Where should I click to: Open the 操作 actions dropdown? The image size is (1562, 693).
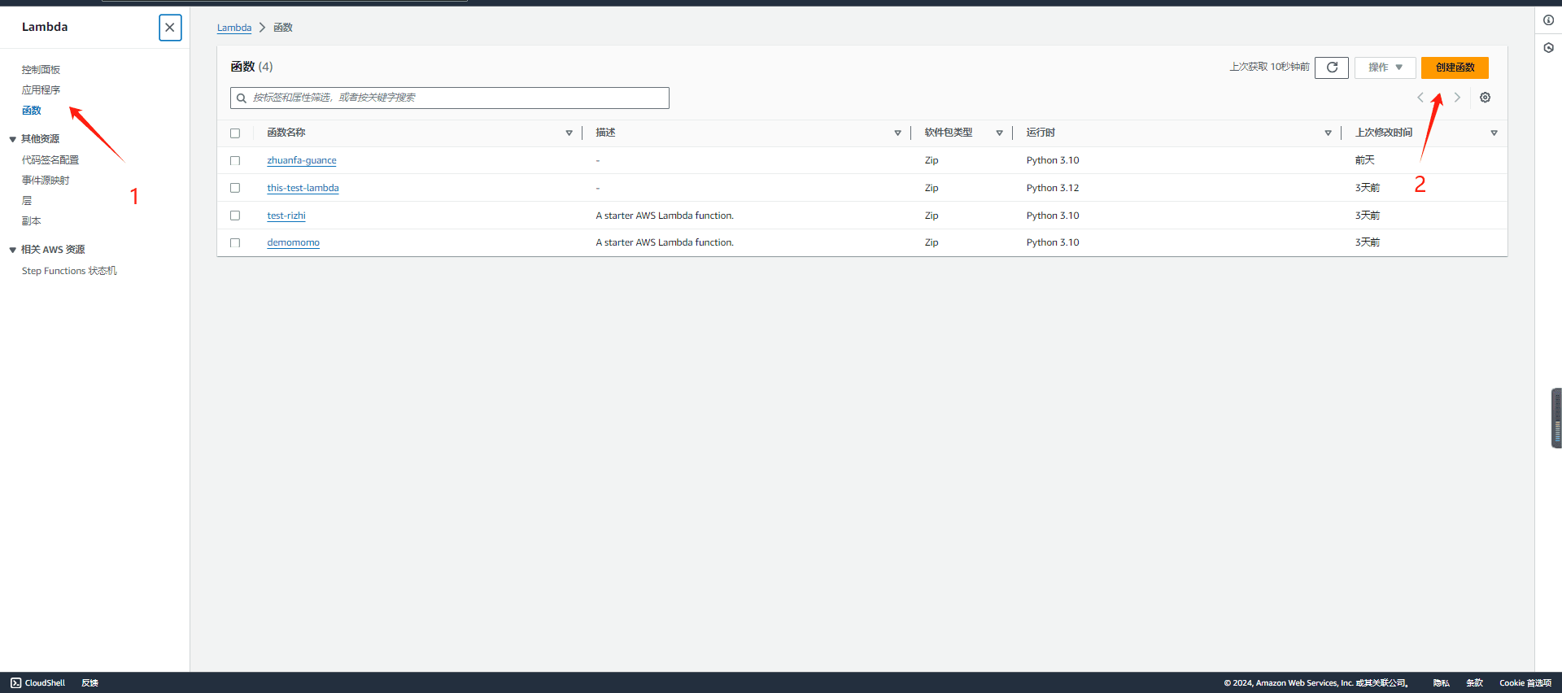tap(1385, 68)
